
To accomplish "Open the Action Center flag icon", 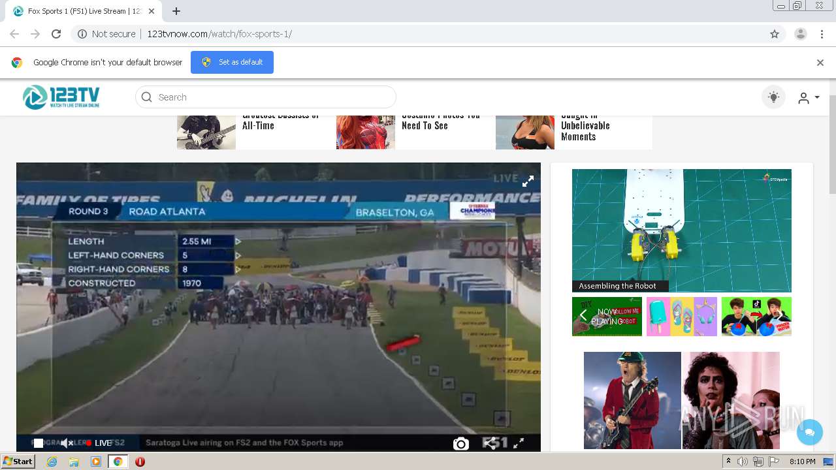I will [x=774, y=462].
